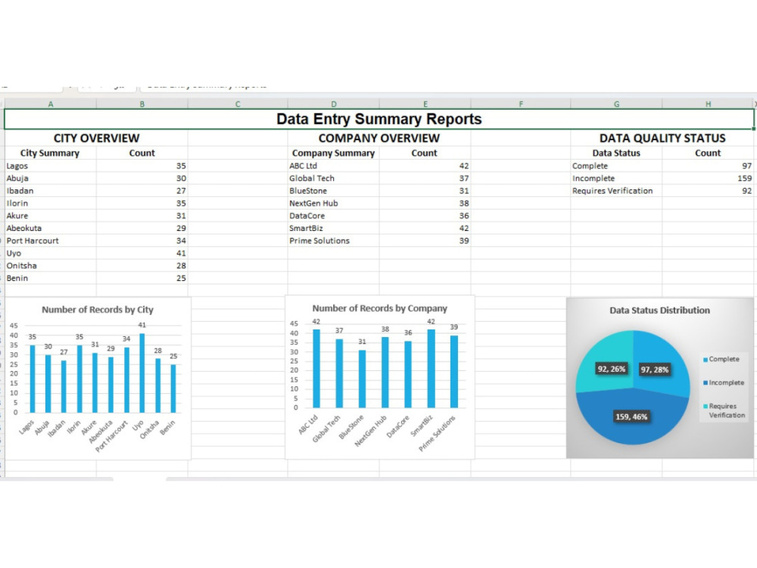The image size is (757, 568).
Task: Select column D header
Action: tap(334, 104)
